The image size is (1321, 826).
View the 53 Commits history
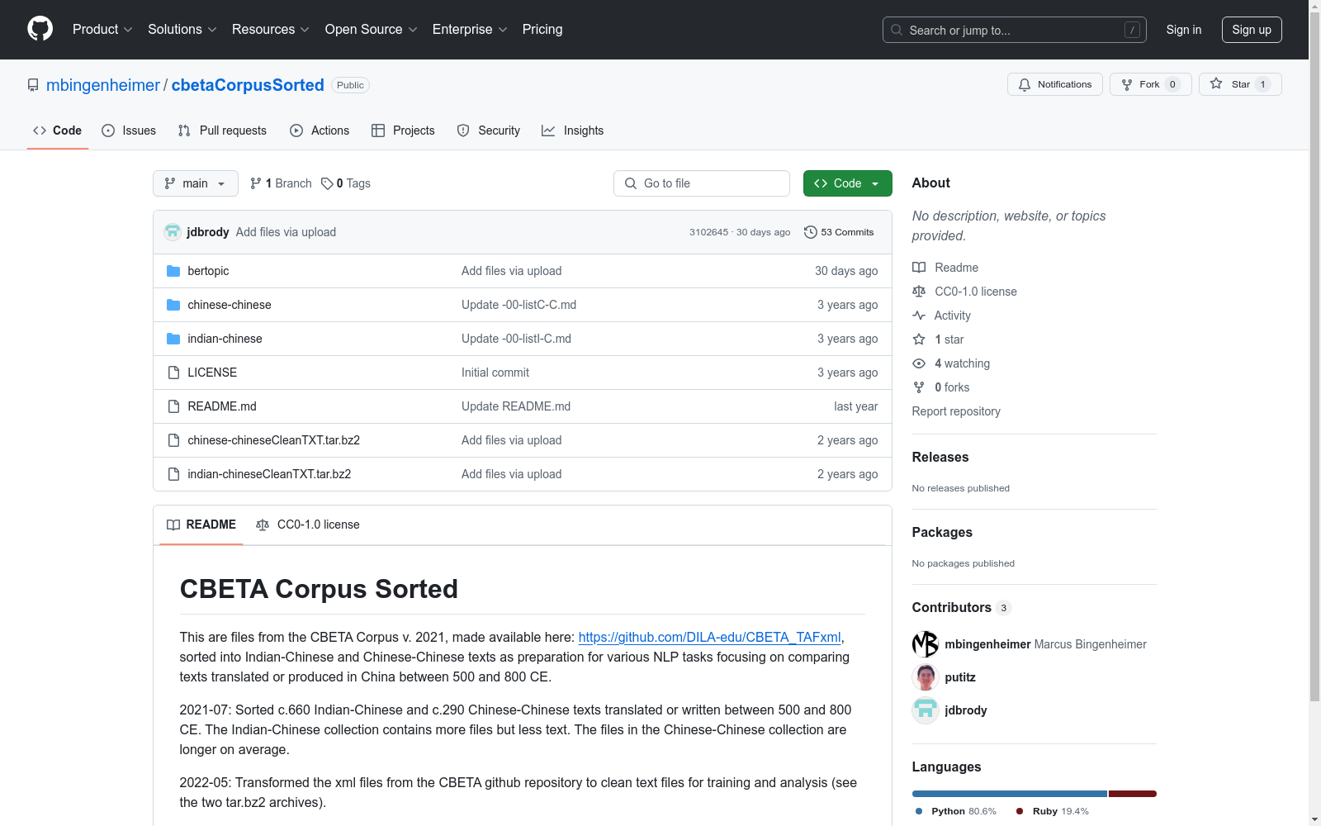click(839, 232)
